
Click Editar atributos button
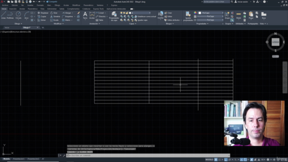[x=172, y=20]
